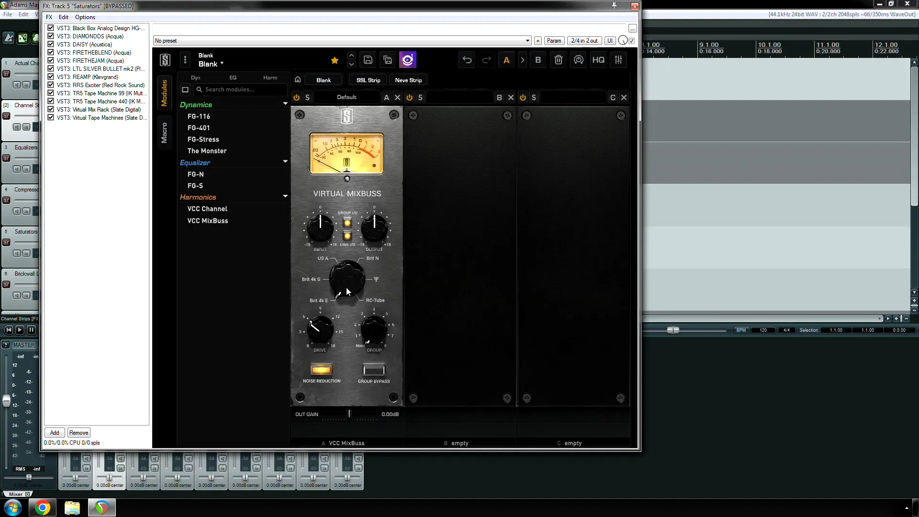Image resolution: width=919 pixels, height=517 pixels.
Task: Select the VCC Channel module
Action: [207, 209]
